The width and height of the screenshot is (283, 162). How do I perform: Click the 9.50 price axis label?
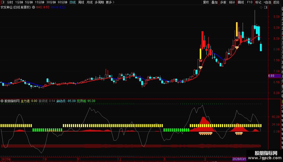[x=276, y=17]
